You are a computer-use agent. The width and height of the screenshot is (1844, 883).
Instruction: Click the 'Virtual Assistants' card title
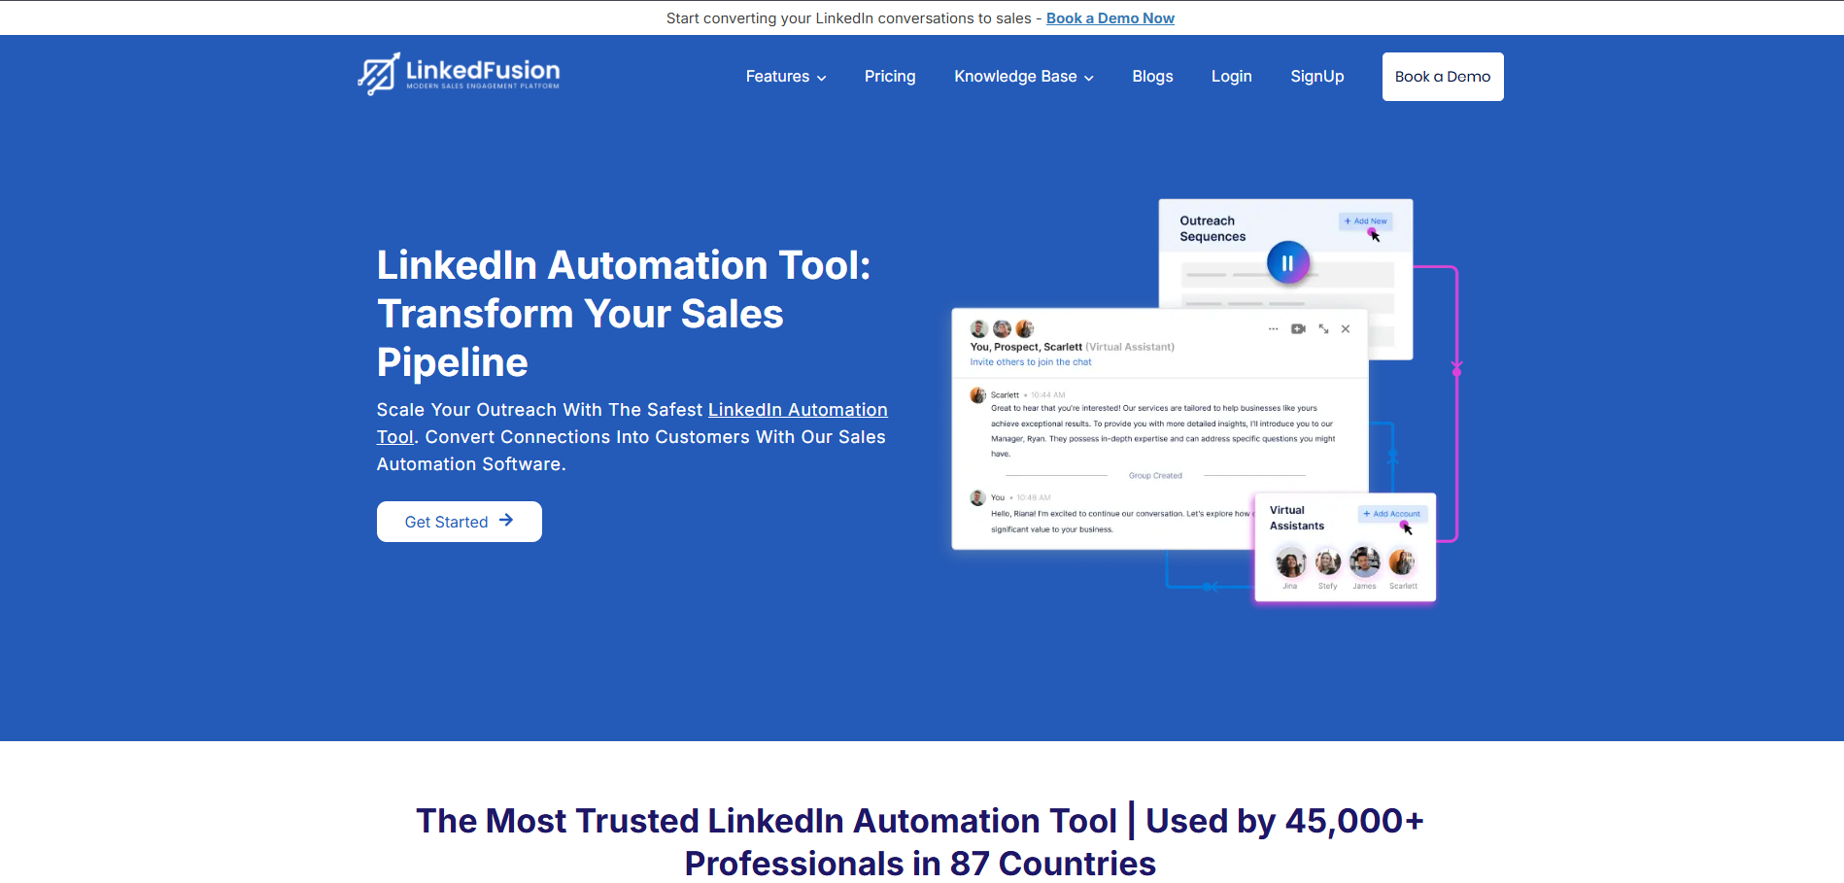1297,518
